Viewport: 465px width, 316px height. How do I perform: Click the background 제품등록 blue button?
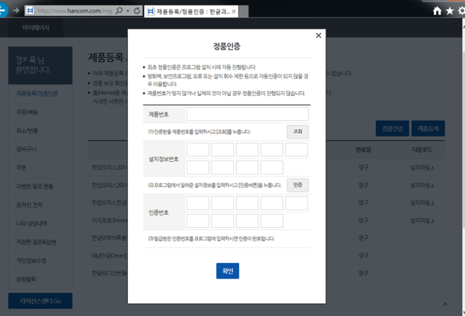point(428,128)
